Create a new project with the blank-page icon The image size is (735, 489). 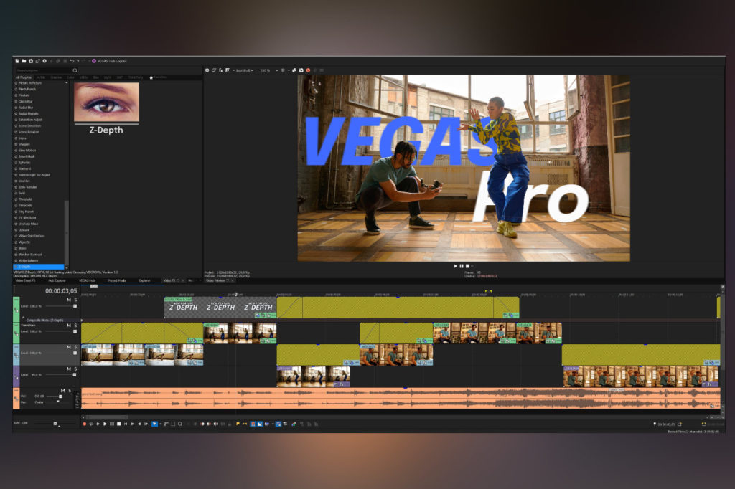click(17, 61)
